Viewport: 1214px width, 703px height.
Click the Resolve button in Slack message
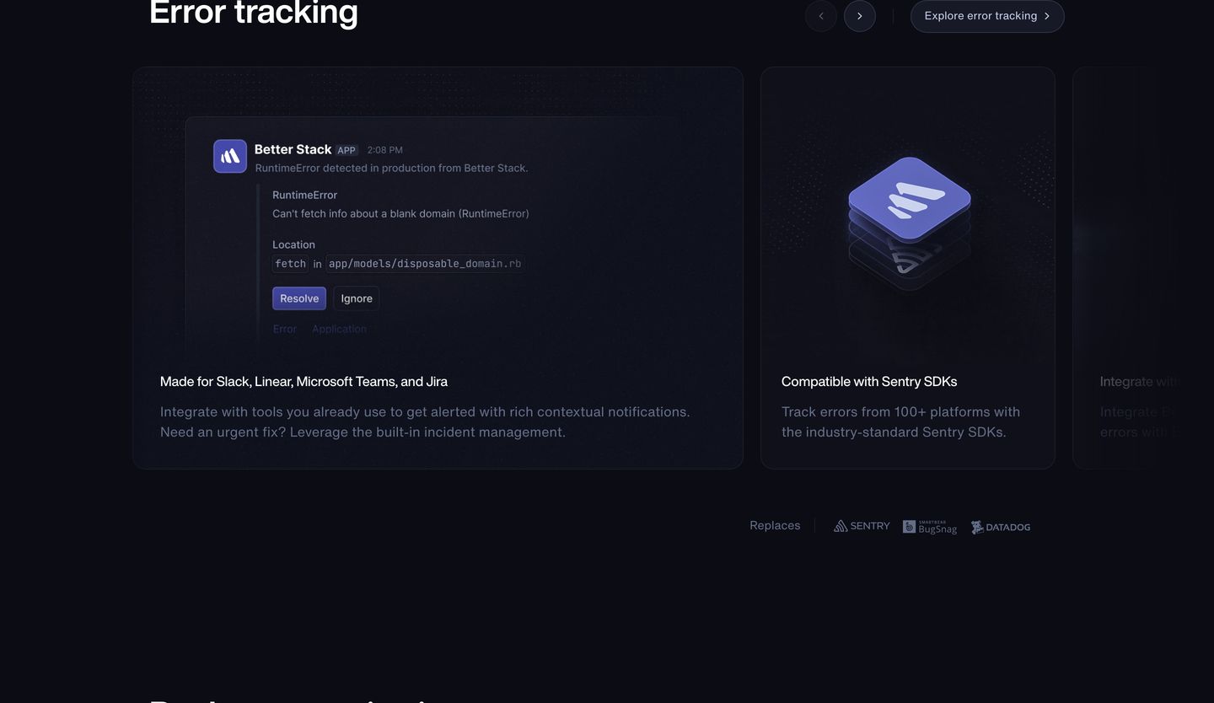299,298
